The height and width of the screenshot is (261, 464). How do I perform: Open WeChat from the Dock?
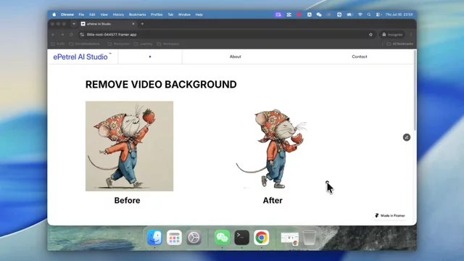tap(223, 237)
